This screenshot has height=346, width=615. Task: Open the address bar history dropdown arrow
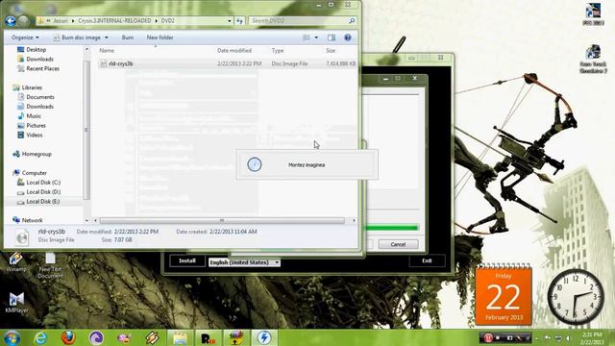pyautogui.click(x=230, y=20)
